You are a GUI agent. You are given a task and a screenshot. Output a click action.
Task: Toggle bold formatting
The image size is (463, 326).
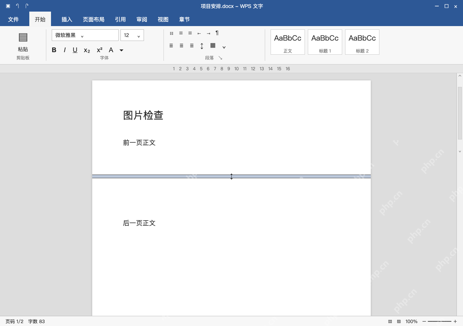click(x=54, y=50)
